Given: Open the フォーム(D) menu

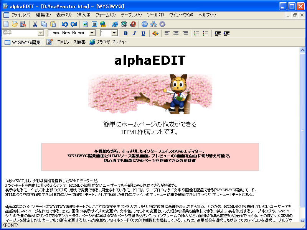Looking at the screenshot, I should tap(106, 15).
